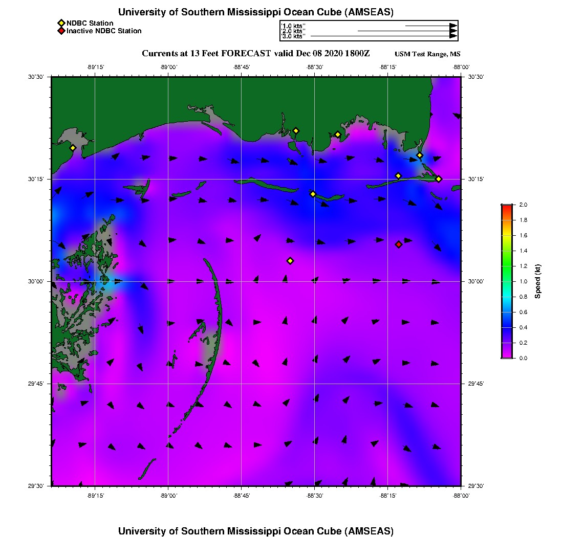Viewport: 563px width, 537px height.
Task: Click the green section of the speed color bar
Action: (x=506, y=266)
